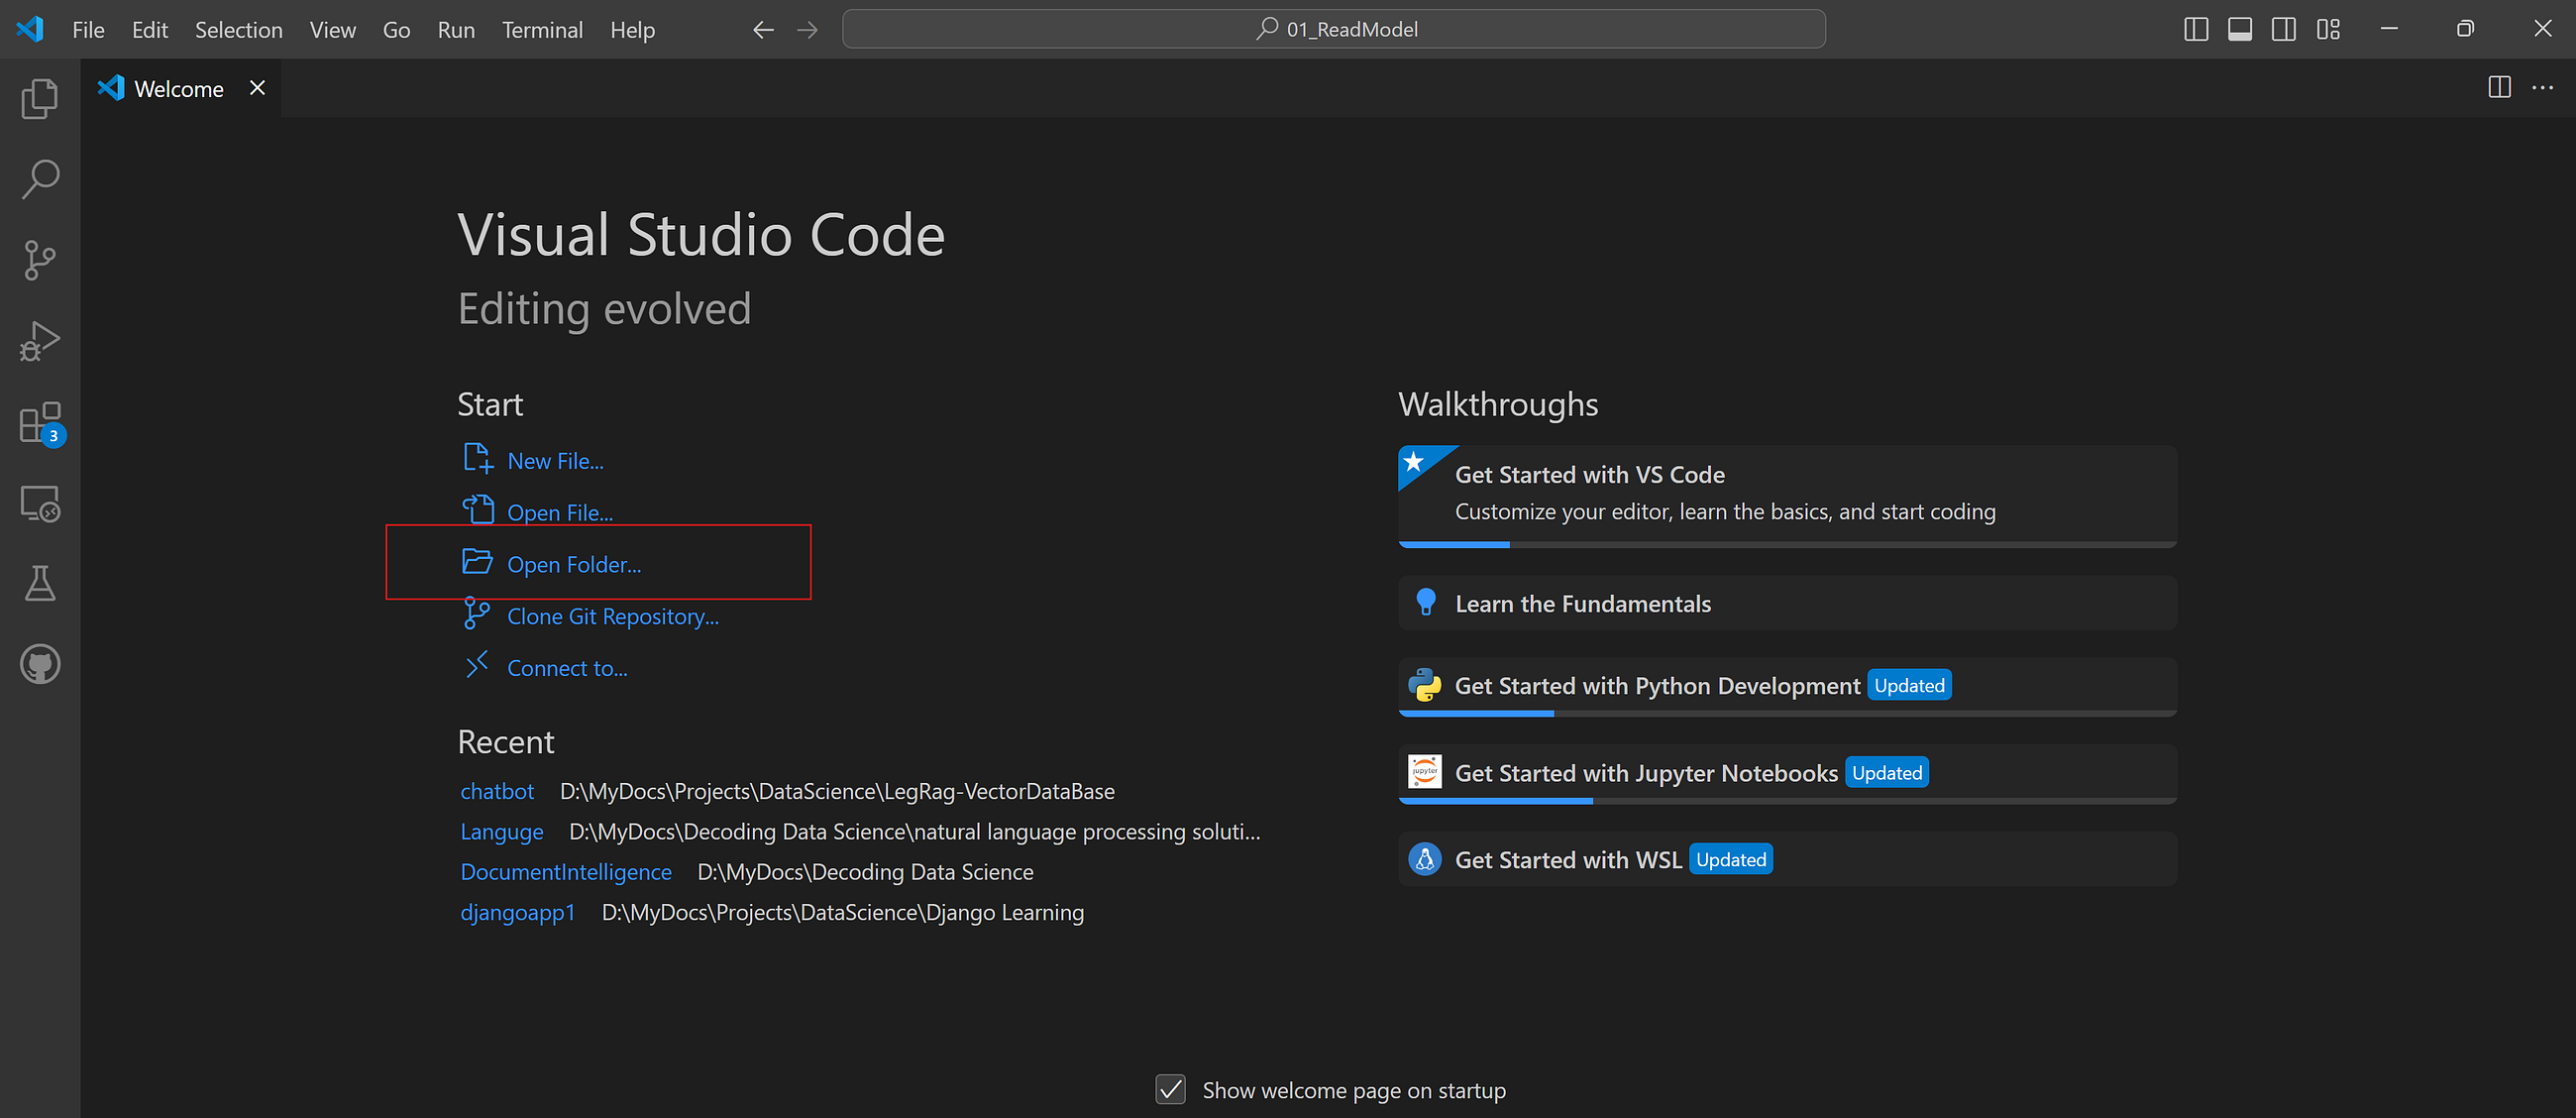Open the GitHub icon in activity bar
Screen dimensions: 2576x1118
pyautogui.click(x=40, y=664)
